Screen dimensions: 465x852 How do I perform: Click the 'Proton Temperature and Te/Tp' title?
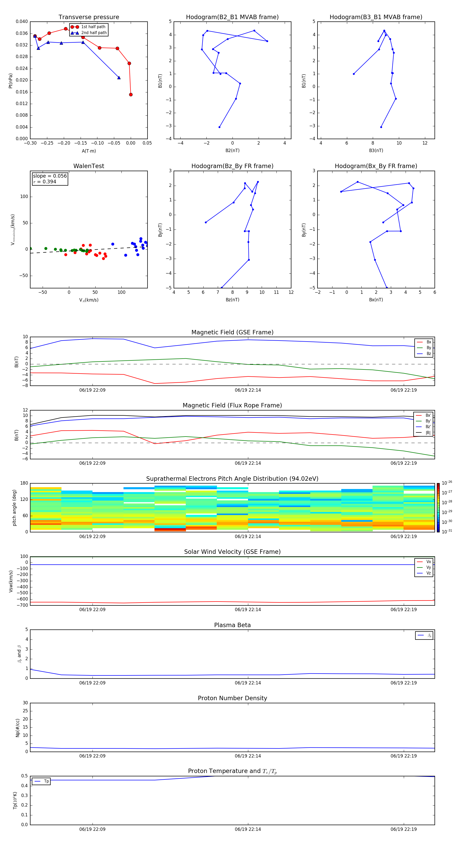coord(232,771)
